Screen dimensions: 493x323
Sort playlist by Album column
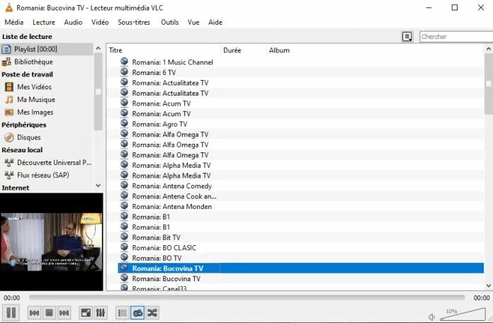(375, 50)
